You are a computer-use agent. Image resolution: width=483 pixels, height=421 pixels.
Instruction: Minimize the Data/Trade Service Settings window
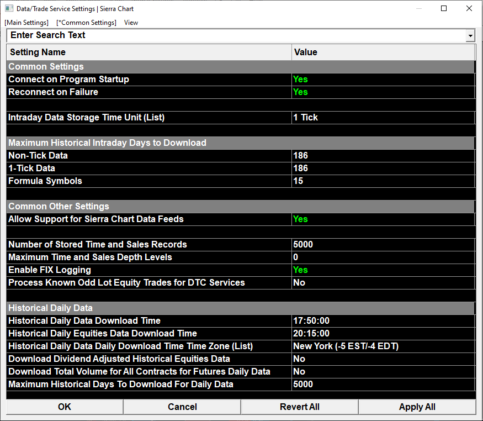pyautogui.click(x=419, y=8)
